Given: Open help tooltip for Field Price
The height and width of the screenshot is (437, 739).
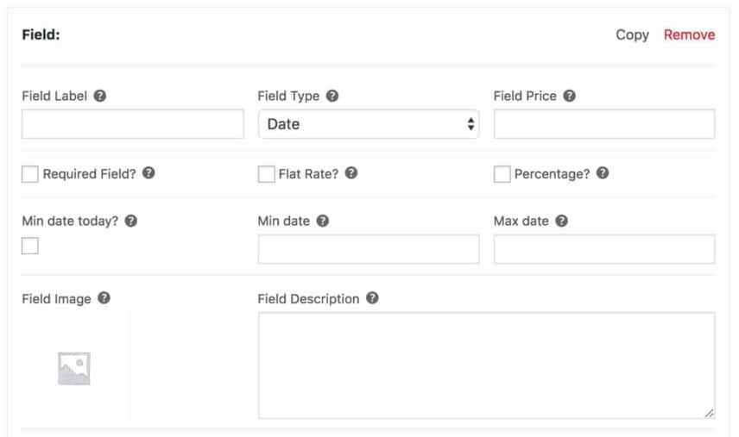Looking at the screenshot, I should click(569, 96).
